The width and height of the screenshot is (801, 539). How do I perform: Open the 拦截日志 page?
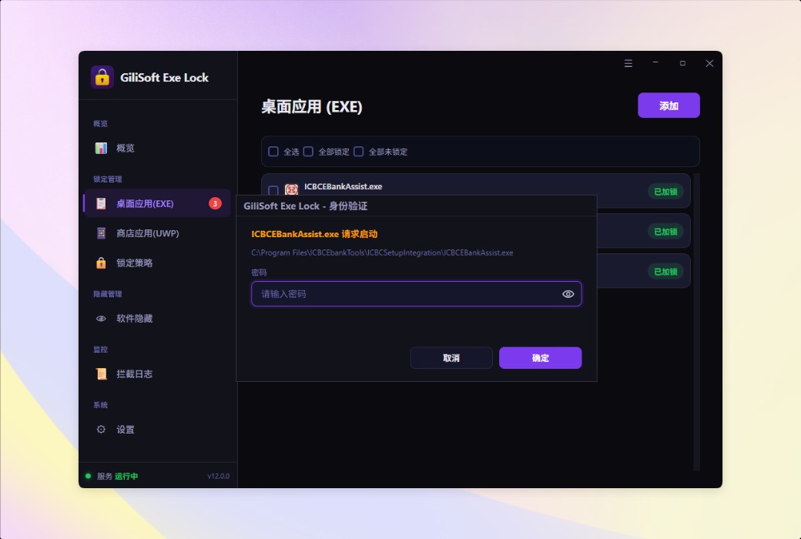(157, 374)
